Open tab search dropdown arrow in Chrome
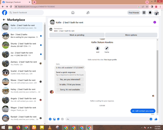The width and height of the screenshot is (163, 130). [147, 2]
